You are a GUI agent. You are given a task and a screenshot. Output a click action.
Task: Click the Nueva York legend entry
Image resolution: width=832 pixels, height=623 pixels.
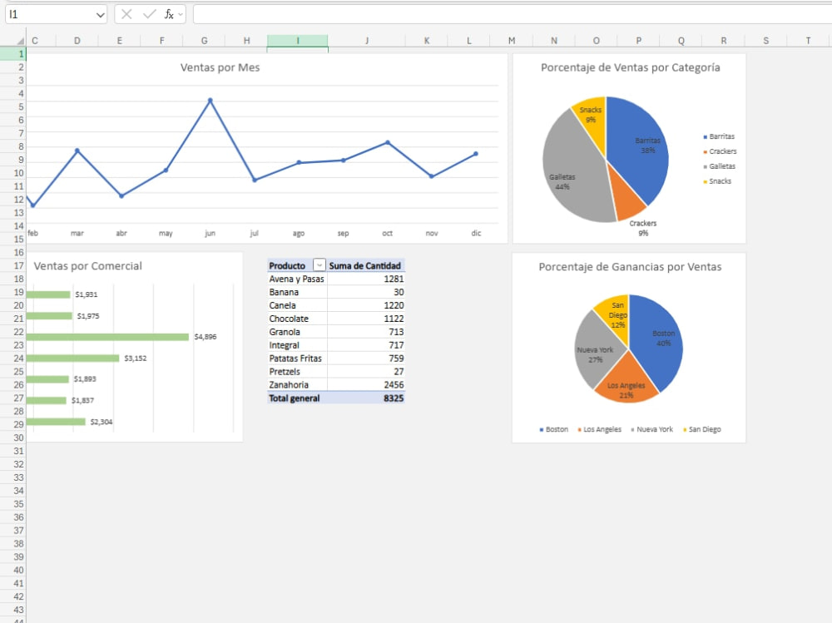(651, 429)
